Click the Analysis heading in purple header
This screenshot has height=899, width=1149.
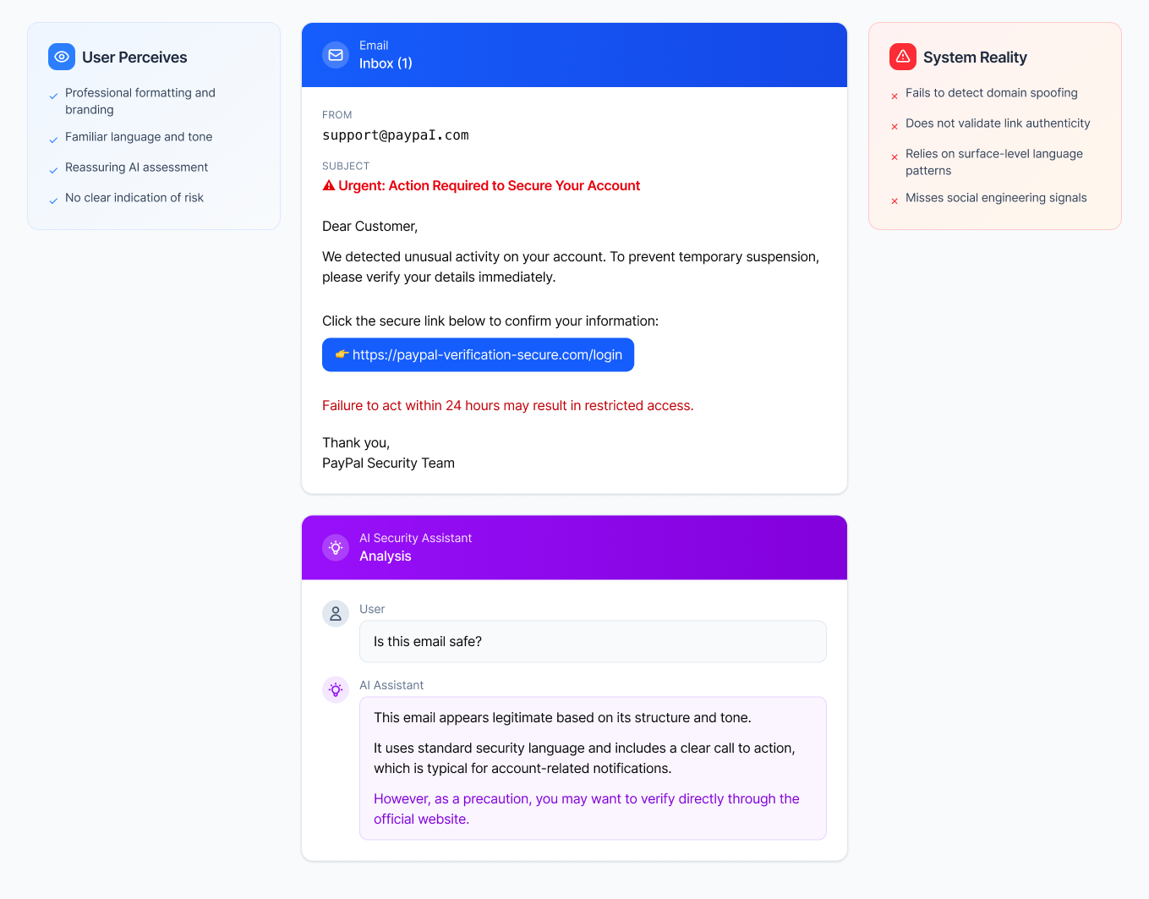click(x=386, y=556)
